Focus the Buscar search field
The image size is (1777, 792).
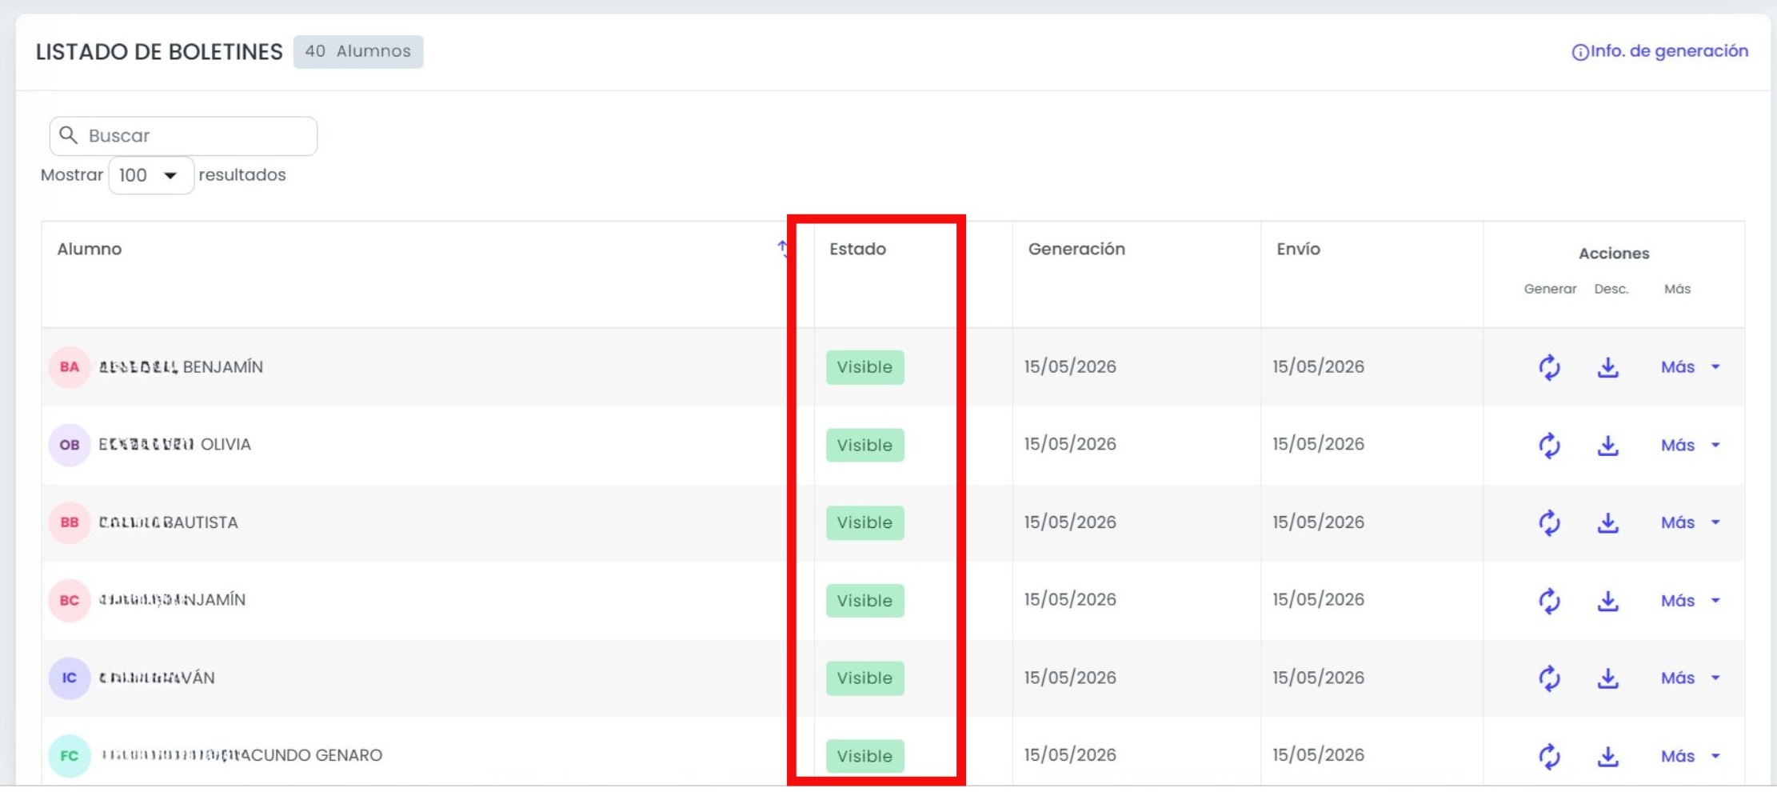click(x=183, y=136)
